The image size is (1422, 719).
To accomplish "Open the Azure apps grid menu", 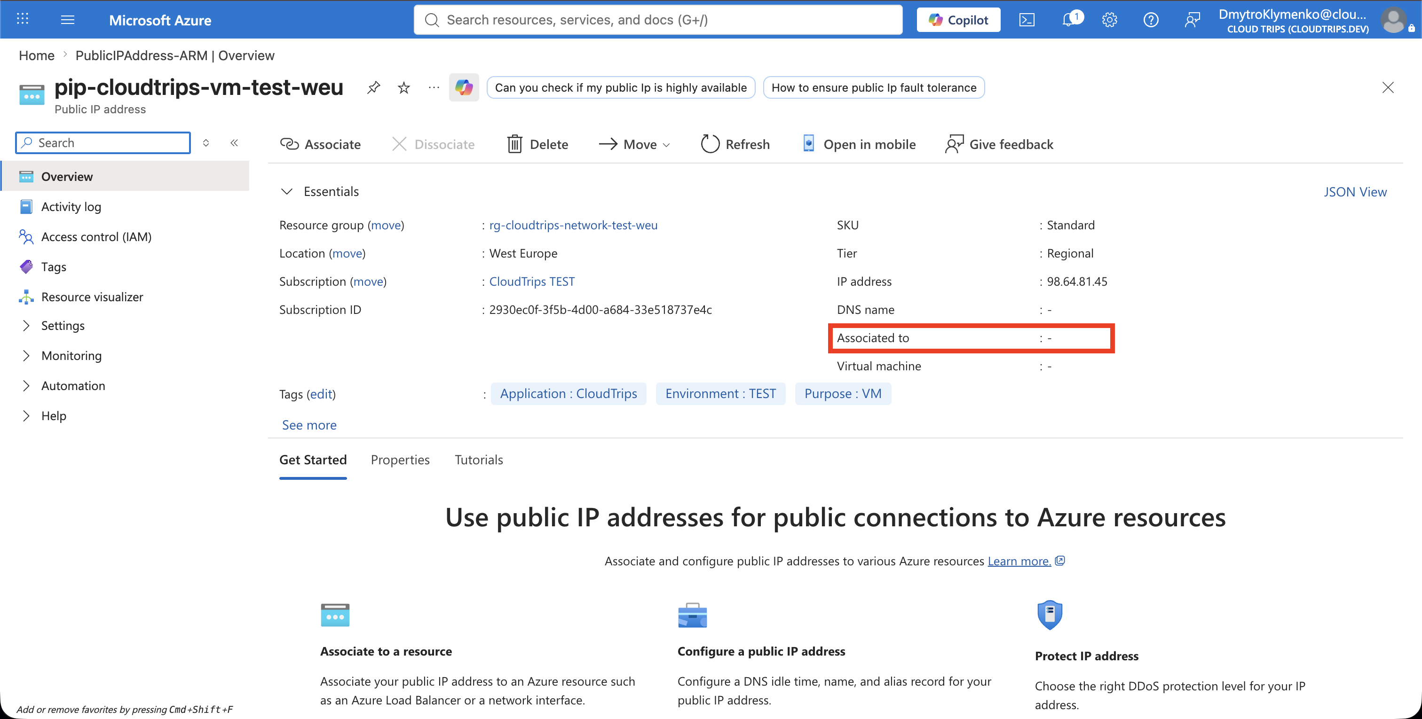I will click(x=23, y=19).
